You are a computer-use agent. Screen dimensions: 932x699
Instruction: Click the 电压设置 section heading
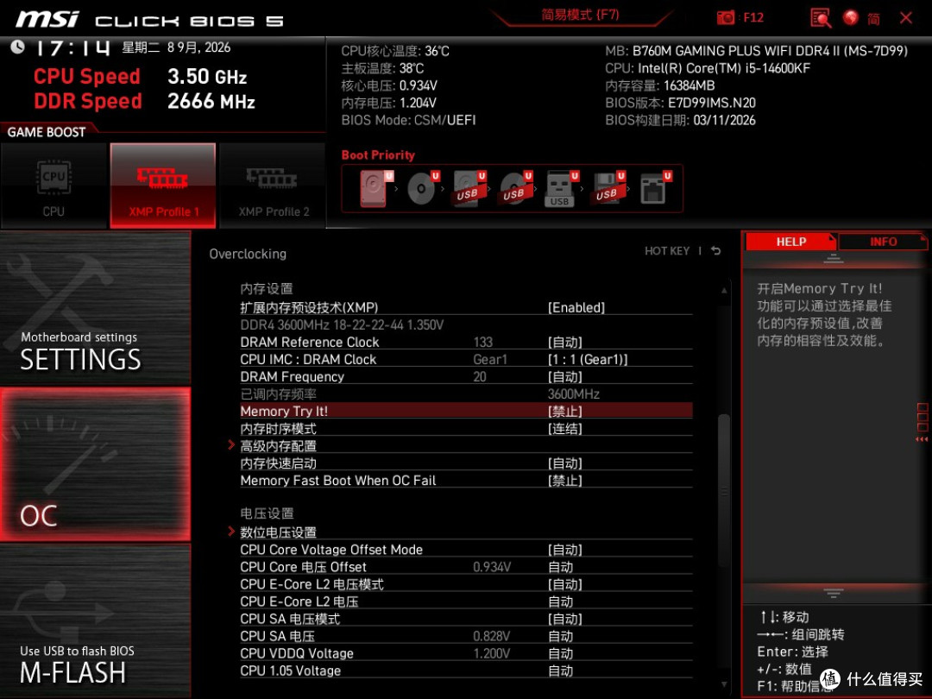267,513
